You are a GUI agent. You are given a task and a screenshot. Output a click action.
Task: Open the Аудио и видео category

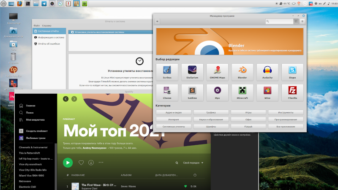[x=174, y=113]
